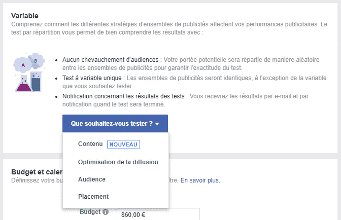This screenshot has width=341, height=220.
Task: Click the Budget field label
Action: [89, 212]
